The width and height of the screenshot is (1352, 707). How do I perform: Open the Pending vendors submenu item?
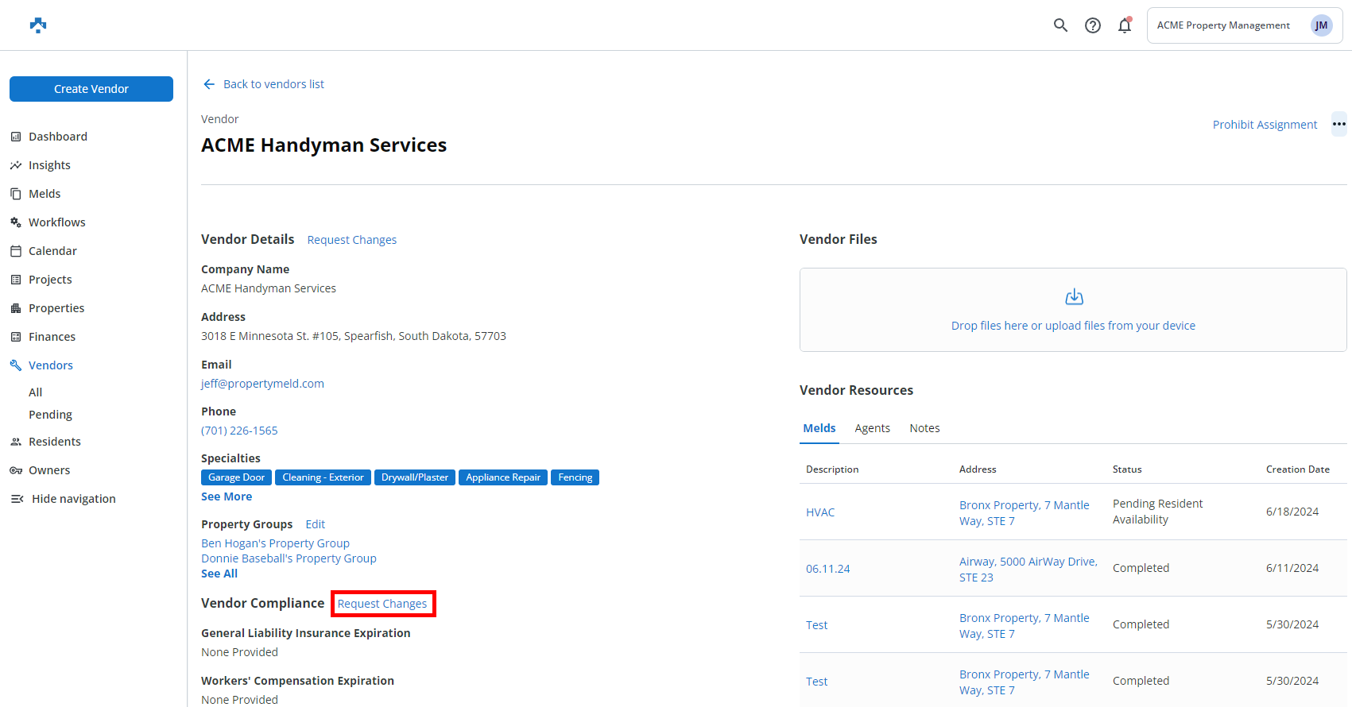[x=50, y=415]
